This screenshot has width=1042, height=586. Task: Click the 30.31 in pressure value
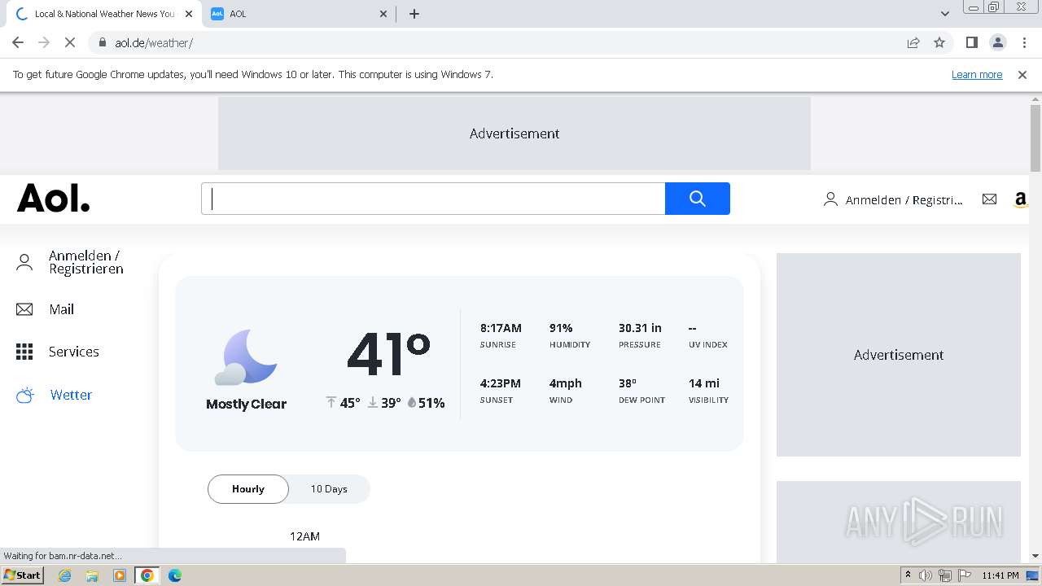pos(640,328)
